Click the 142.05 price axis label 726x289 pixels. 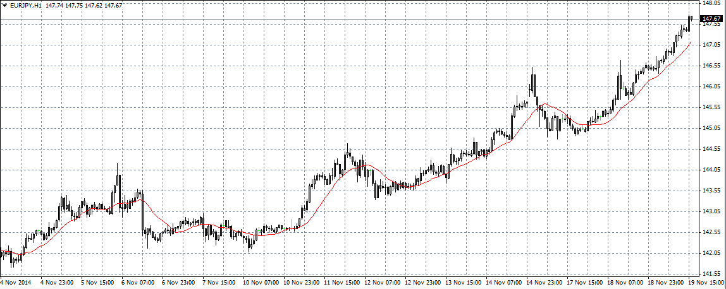[711, 253]
